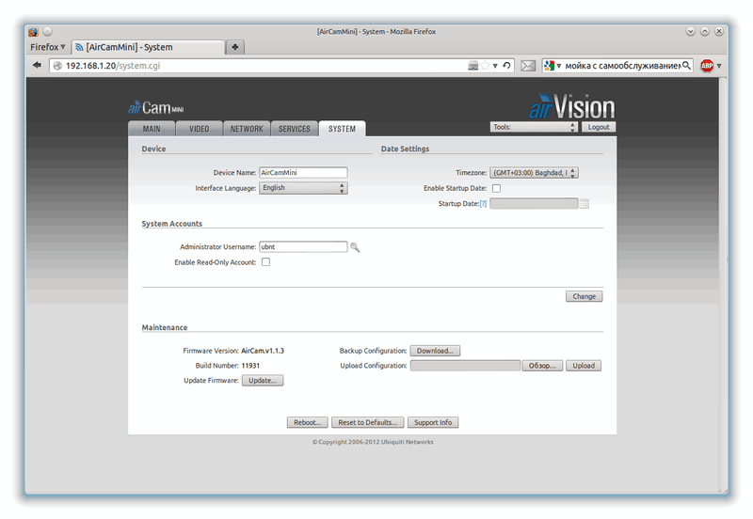Screen dimensions: 753x519
Task: Open a new tab with plus button
Action: point(235,46)
